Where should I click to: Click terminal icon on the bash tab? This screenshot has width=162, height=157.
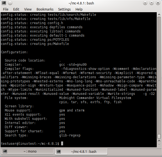coord(59,151)
